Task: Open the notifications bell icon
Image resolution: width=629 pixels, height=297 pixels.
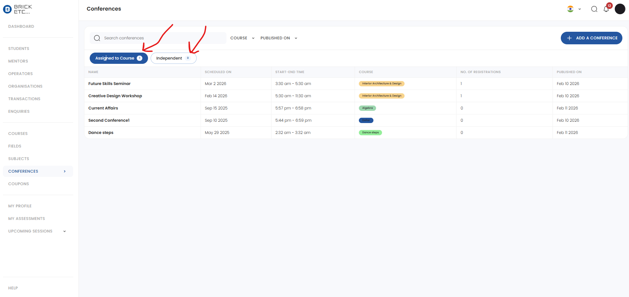Action: pos(606,9)
